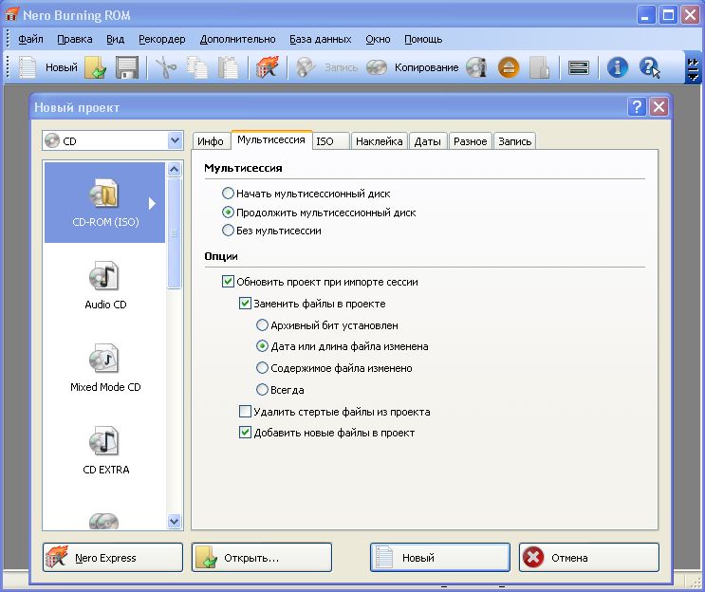Toggle Заменить файлы в проекте checkbox
Viewport: 705px width, 592px height.
[x=245, y=303]
